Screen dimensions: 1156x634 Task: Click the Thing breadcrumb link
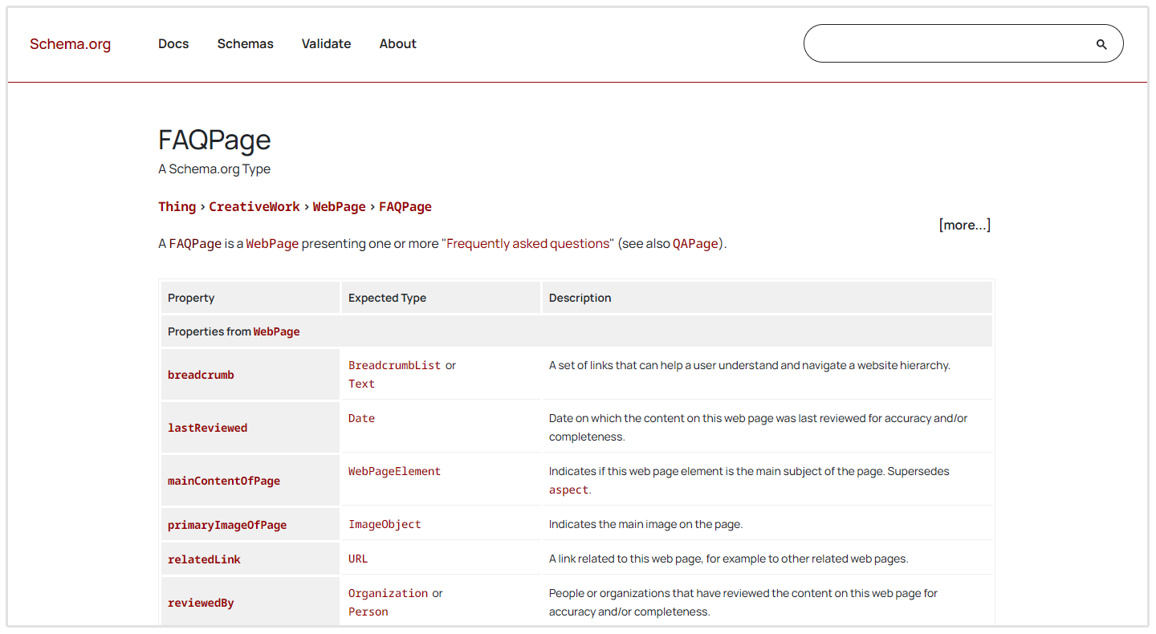[x=177, y=206]
